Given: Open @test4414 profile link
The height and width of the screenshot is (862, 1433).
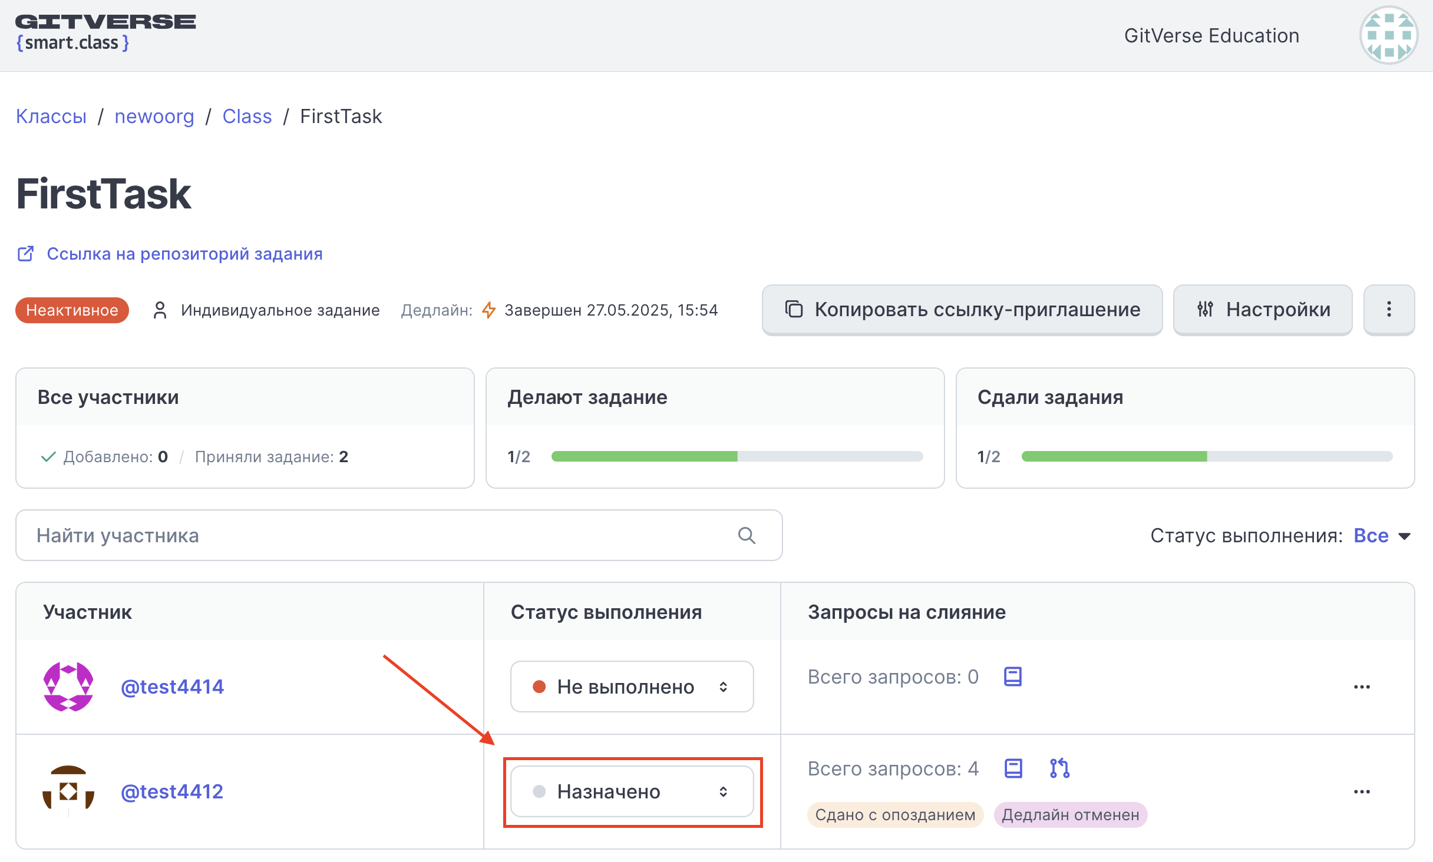Looking at the screenshot, I should pyautogui.click(x=172, y=687).
